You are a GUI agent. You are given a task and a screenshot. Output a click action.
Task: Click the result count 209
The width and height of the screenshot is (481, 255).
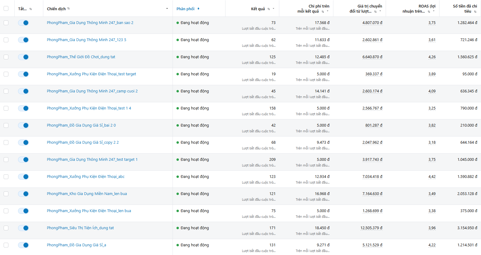pos(272,160)
